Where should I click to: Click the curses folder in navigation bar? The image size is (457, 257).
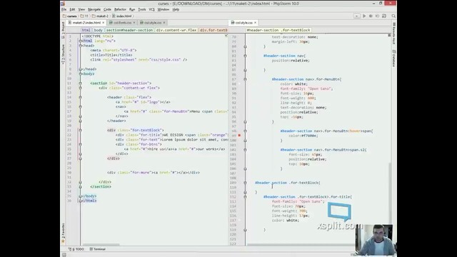(70, 16)
